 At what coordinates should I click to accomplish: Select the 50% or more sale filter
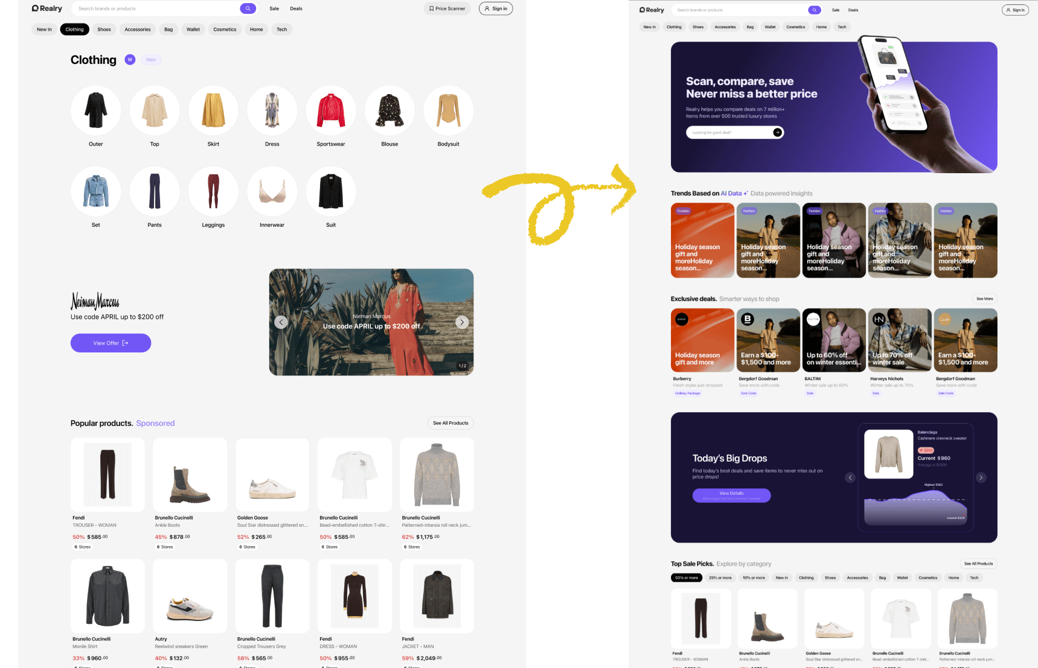click(687, 577)
